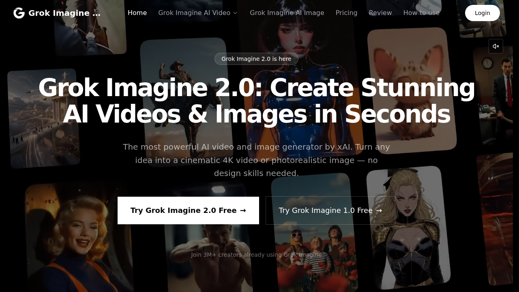Click Try Grok Imagine 2.0 Free

tap(188, 210)
